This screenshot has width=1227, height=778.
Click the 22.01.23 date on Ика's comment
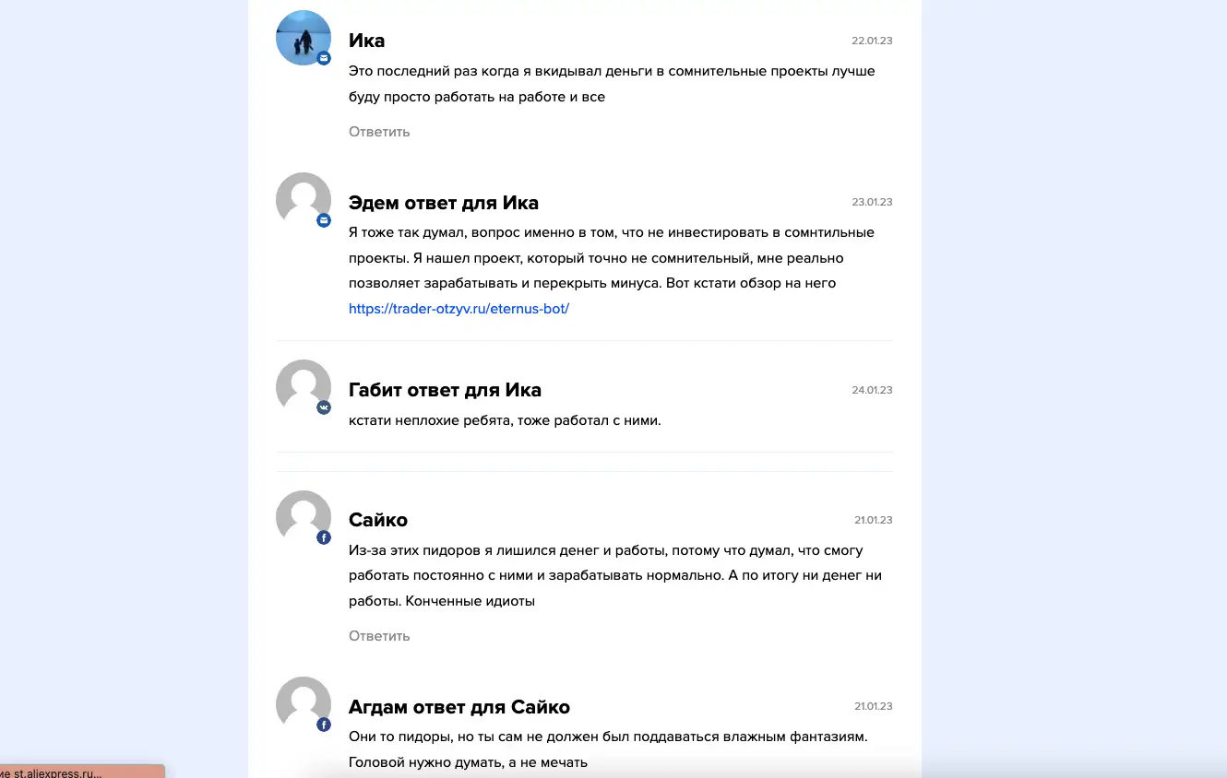[x=872, y=41]
